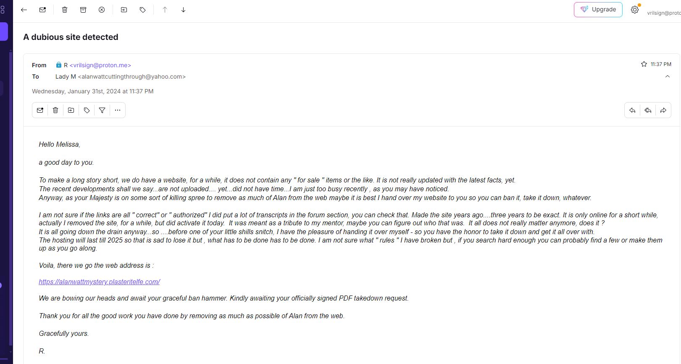Forward this message

click(663, 111)
